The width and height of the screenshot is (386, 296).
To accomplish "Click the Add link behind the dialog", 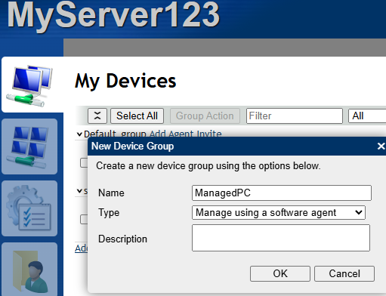I will coord(81,248).
